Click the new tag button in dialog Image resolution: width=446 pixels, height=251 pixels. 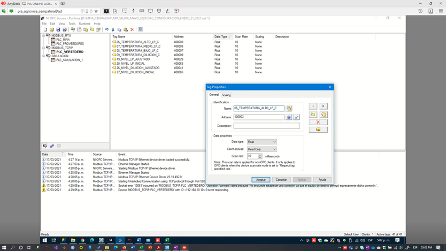(x=313, y=115)
